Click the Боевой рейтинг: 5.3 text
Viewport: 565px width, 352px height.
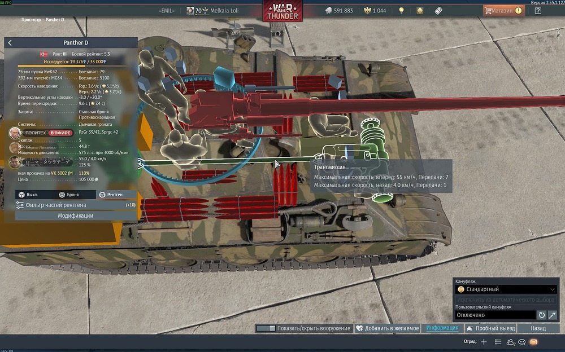click(x=91, y=54)
